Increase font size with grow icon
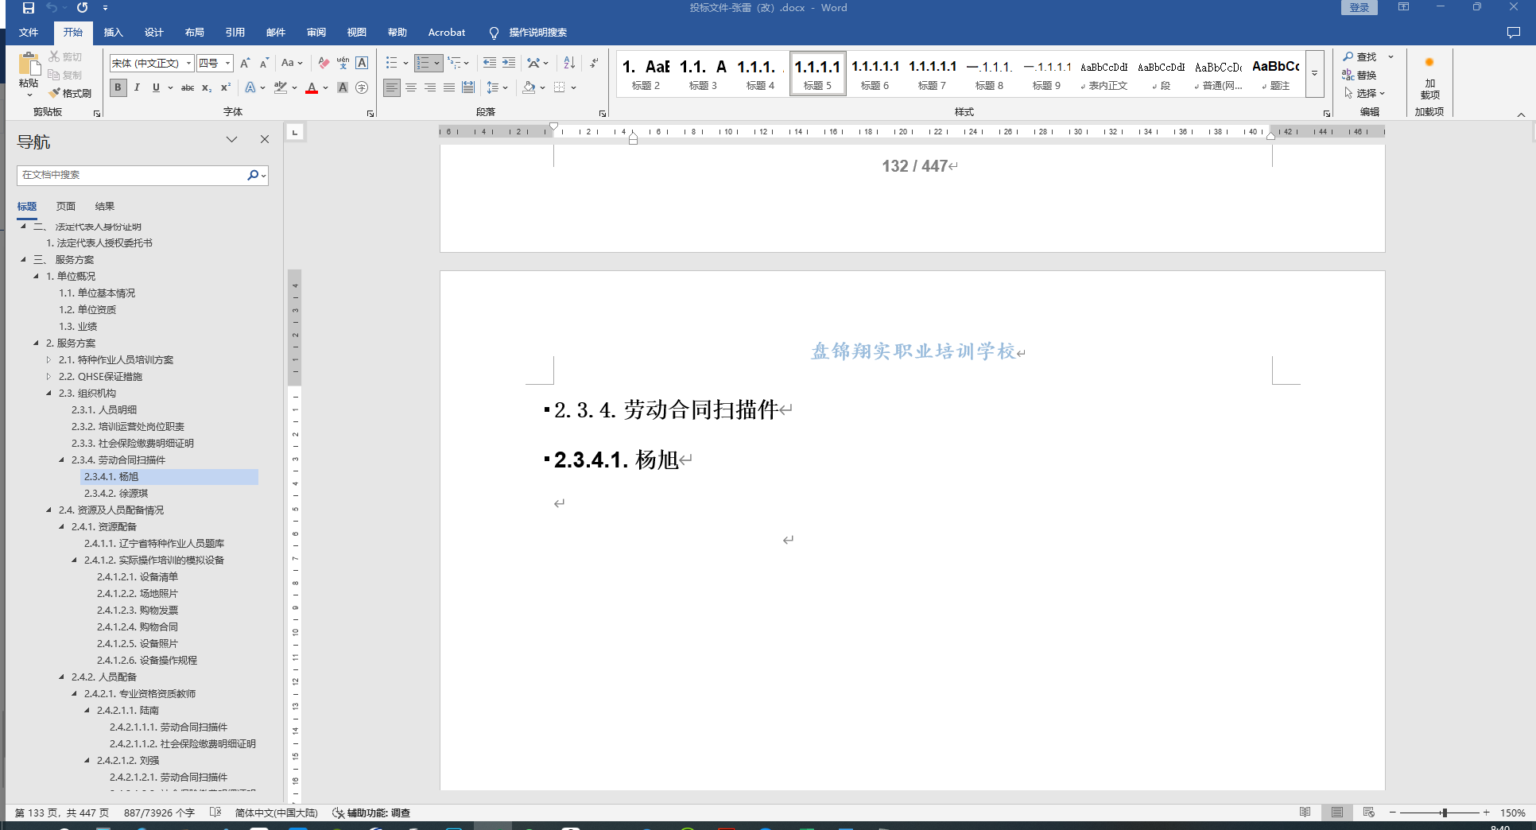 (x=245, y=63)
